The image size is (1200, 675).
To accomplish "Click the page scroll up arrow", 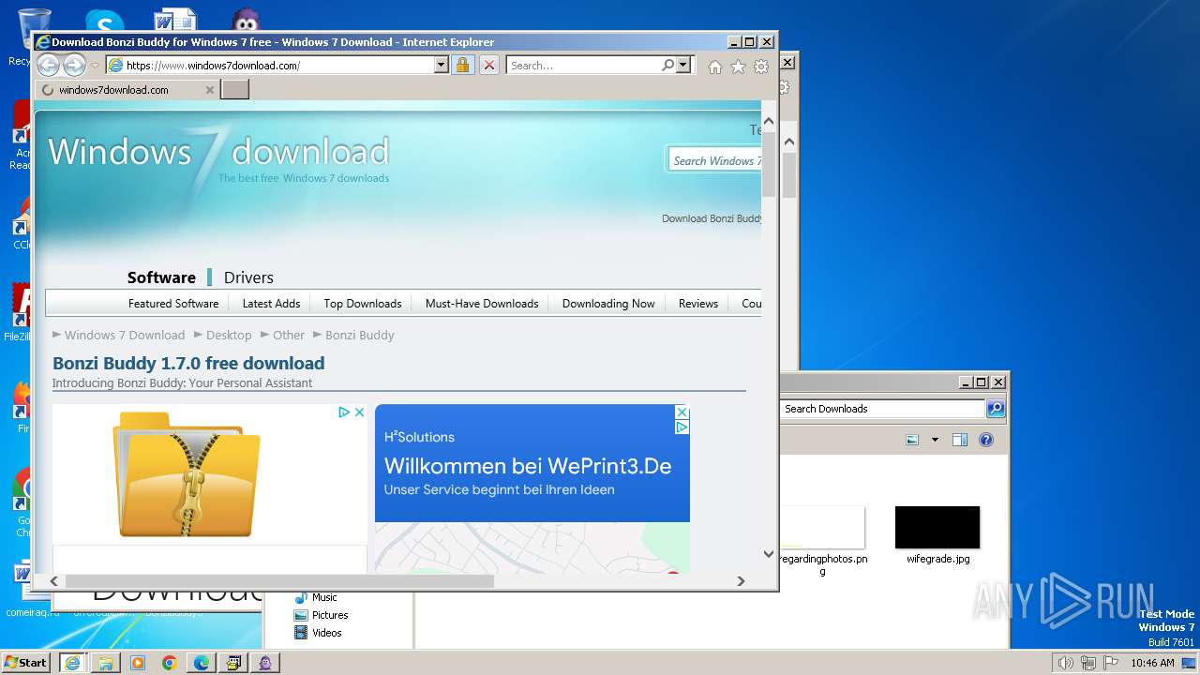I will tap(769, 122).
